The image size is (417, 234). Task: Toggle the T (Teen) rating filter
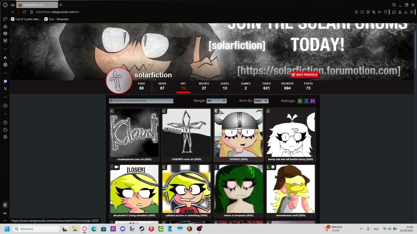click(306, 101)
